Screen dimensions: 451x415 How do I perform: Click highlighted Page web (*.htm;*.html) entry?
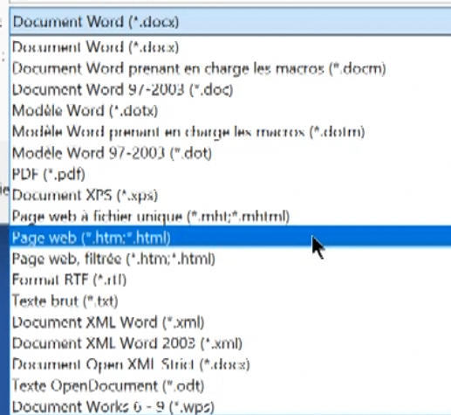(230, 238)
